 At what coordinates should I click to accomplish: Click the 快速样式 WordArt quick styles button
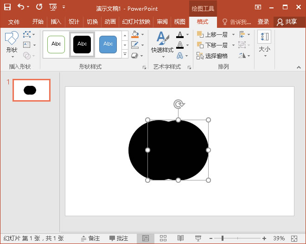click(x=162, y=44)
